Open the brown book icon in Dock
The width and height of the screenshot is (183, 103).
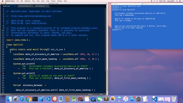pyautogui.click(x=67, y=99)
